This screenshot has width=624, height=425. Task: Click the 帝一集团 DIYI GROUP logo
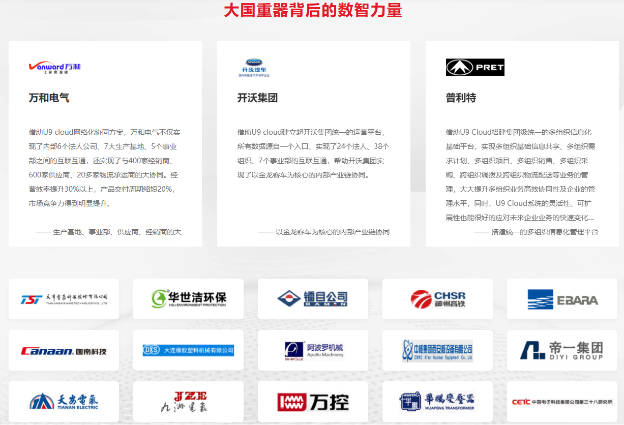click(562, 350)
